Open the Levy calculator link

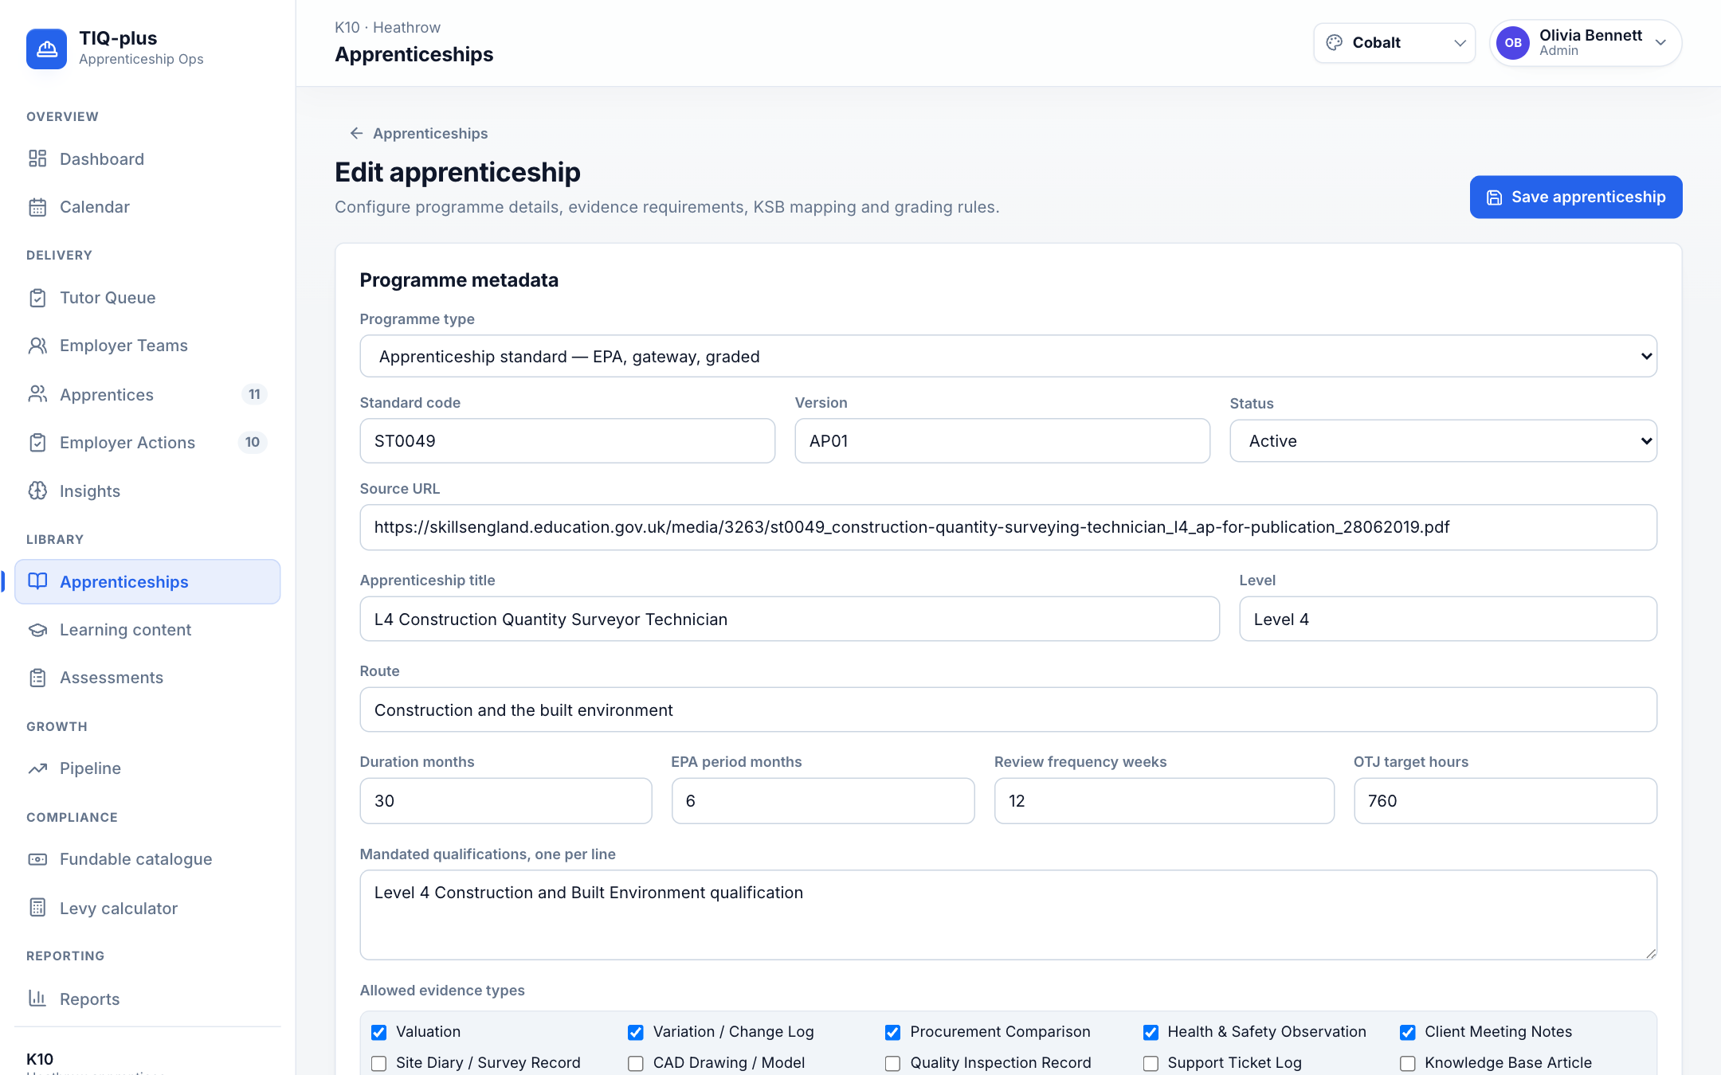(147, 908)
